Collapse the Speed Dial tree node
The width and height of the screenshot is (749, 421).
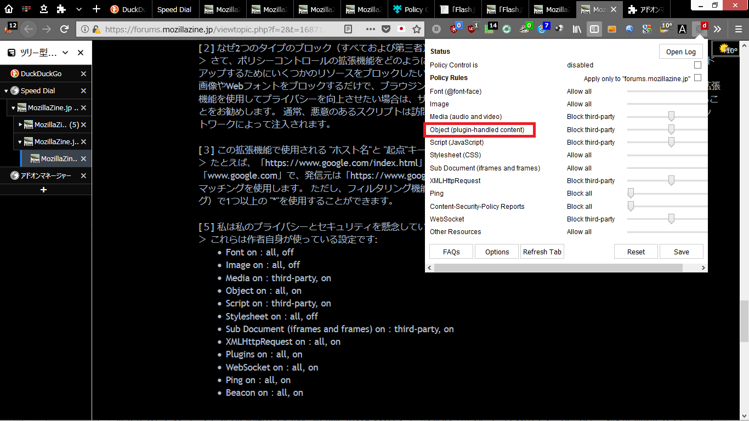(6, 91)
